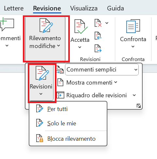Click the Accetta document checkmark icon
Viewport: 157px width, 159px height.
click(x=81, y=26)
